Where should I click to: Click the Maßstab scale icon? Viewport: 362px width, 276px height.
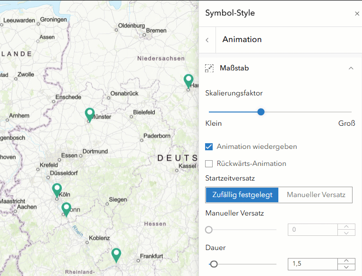click(x=209, y=69)
